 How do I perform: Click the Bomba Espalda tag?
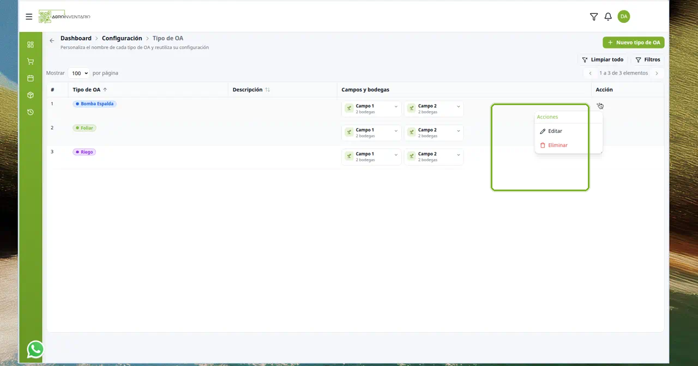(95, 103)
